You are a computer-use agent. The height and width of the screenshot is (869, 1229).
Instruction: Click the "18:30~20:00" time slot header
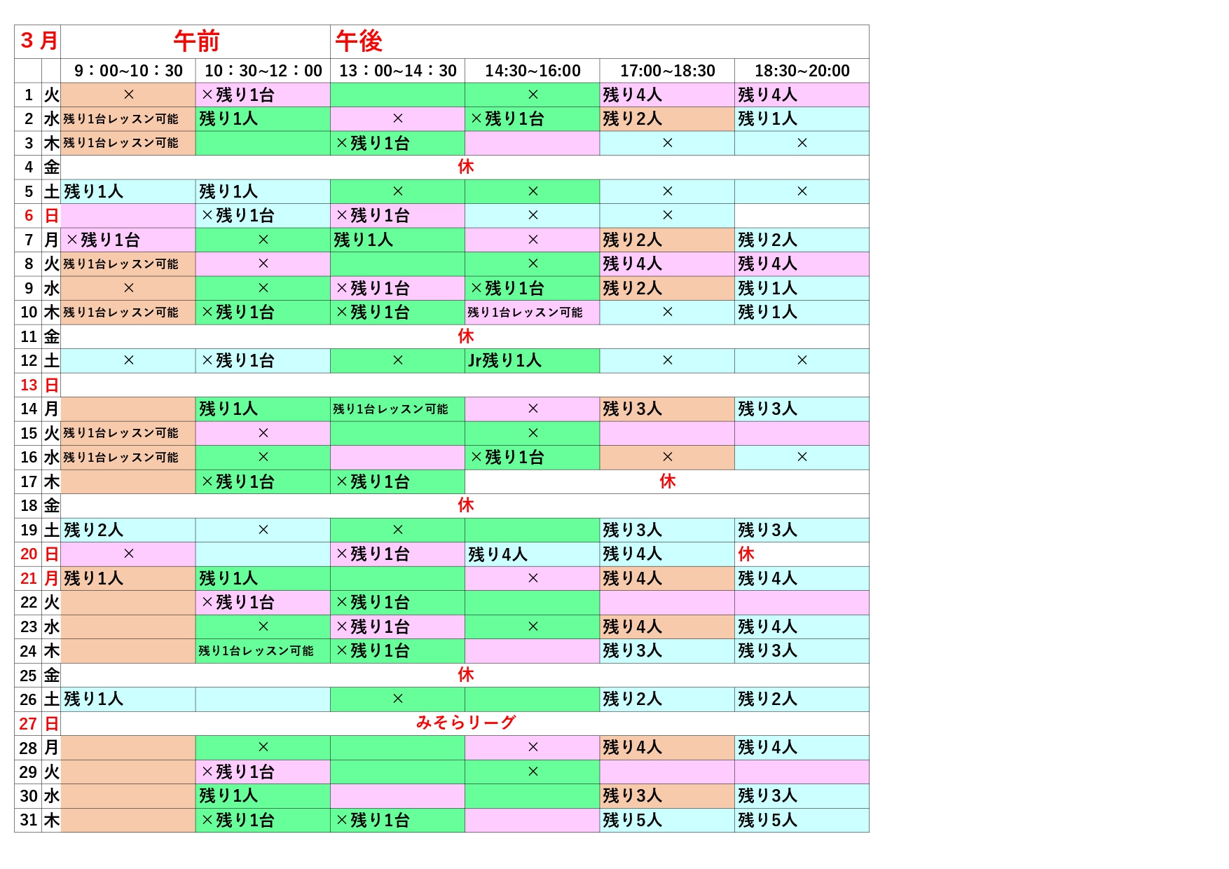coord(802,71)
